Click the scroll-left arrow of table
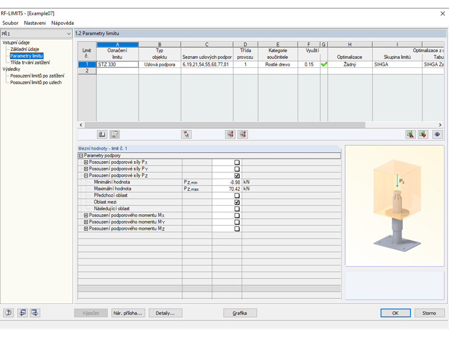Viewport: 449px width, 337px height. tap(81, 125)
